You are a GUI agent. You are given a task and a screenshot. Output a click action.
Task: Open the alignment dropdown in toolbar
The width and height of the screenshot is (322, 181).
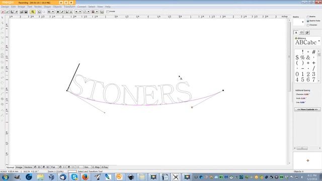(x=51, y=12)
